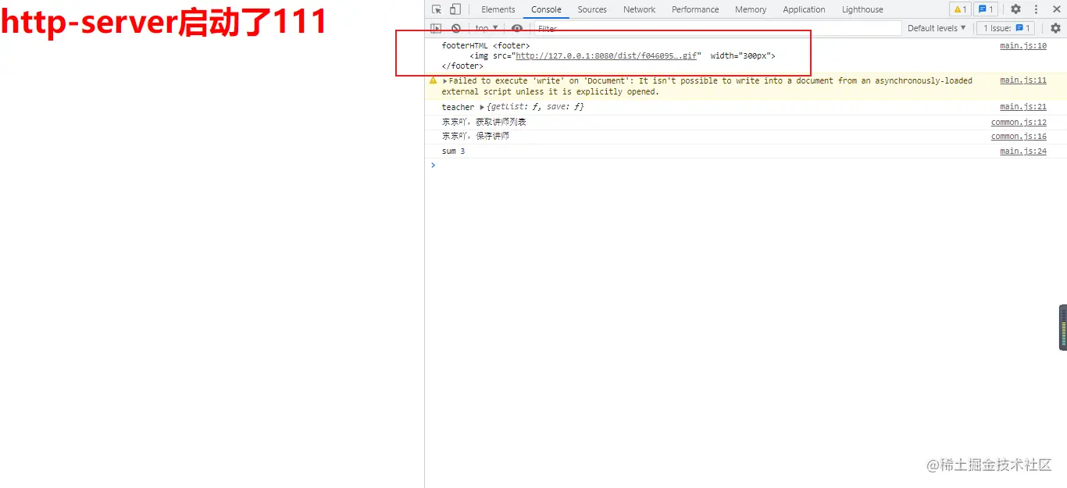Open the Default levels dropdown
1067x488 pixels.
click(x=937, y=28)
